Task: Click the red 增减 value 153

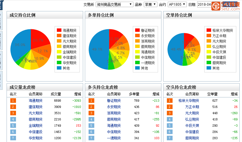Action: 78,126
